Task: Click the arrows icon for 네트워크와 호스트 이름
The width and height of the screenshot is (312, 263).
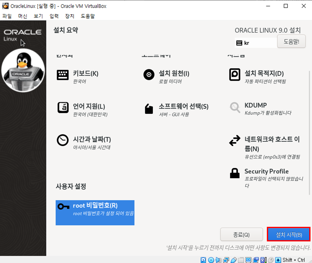Action: pyautogui.click(x=235, y=140)
